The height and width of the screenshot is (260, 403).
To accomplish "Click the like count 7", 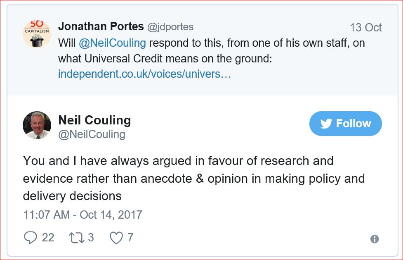I will (x=130, y=237).
